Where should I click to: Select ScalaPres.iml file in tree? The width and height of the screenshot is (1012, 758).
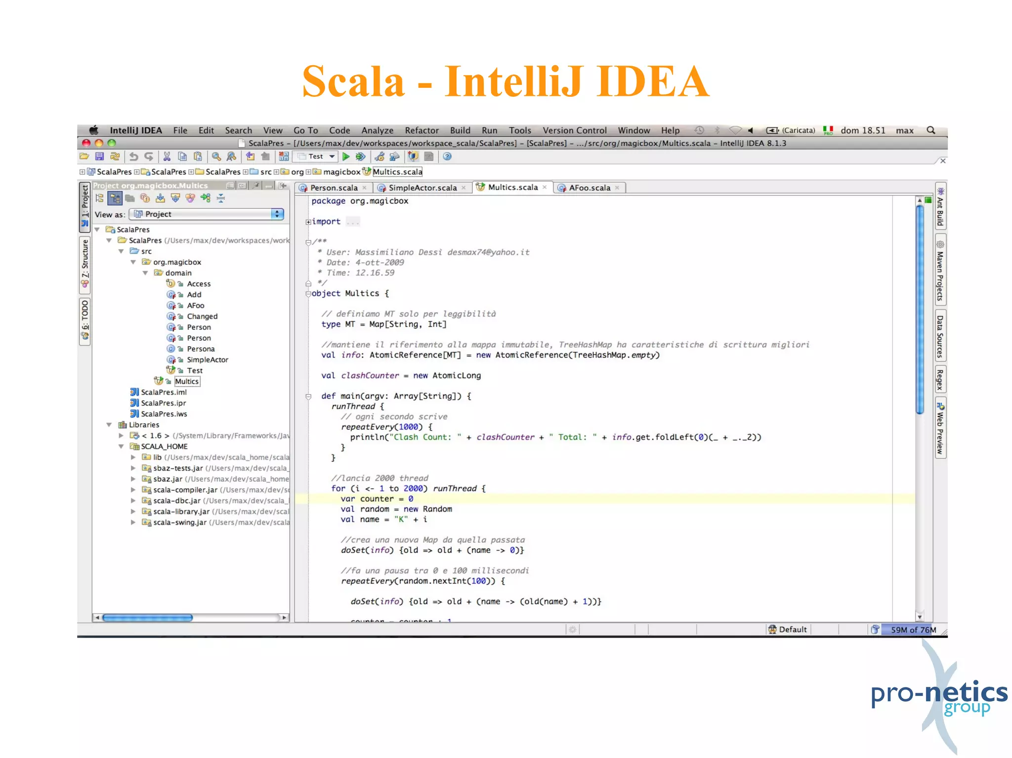164,392
